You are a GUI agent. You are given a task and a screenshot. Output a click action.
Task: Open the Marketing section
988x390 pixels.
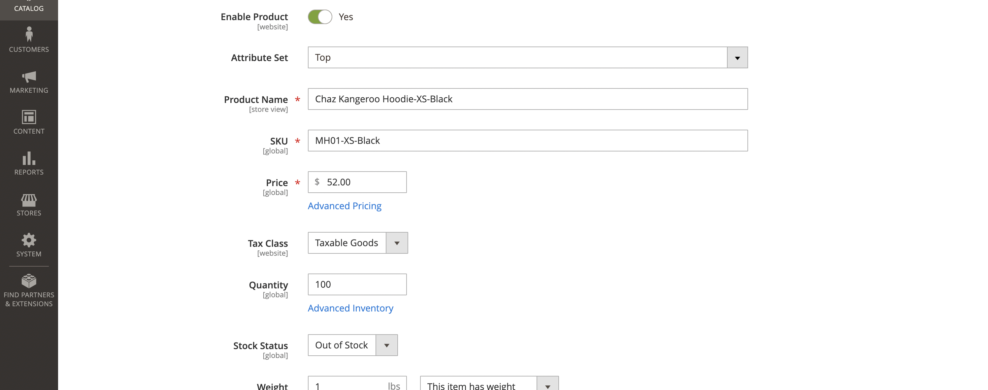(29, 82)
